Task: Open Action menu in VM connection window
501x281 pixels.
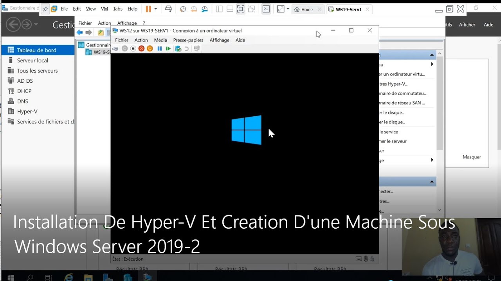Action: [141, 40]
